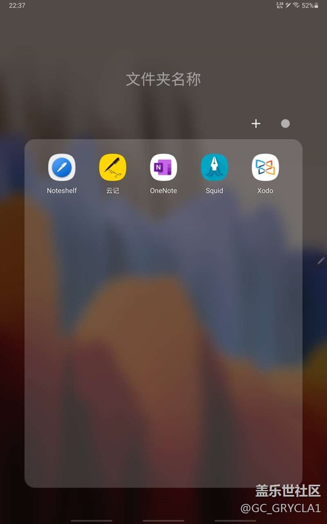Viewport: 327px width, 524px height.
Task: Open the purple OneNote app icon
Action: [163, 167]
